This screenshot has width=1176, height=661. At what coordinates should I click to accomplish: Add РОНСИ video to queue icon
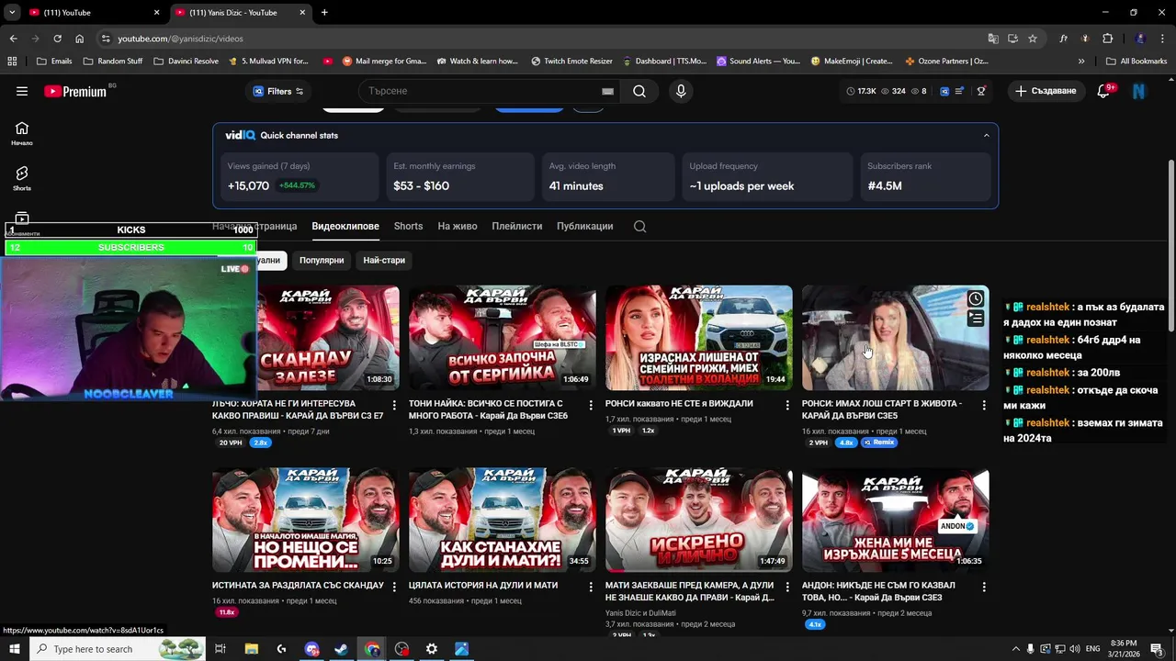coord(976,319)
